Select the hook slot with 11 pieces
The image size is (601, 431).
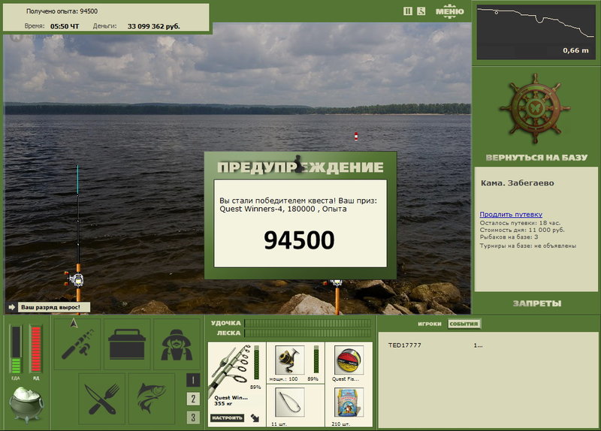(x=289, y=402)
